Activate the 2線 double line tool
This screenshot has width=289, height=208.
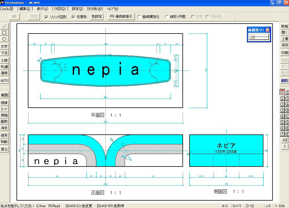point(4,61)
